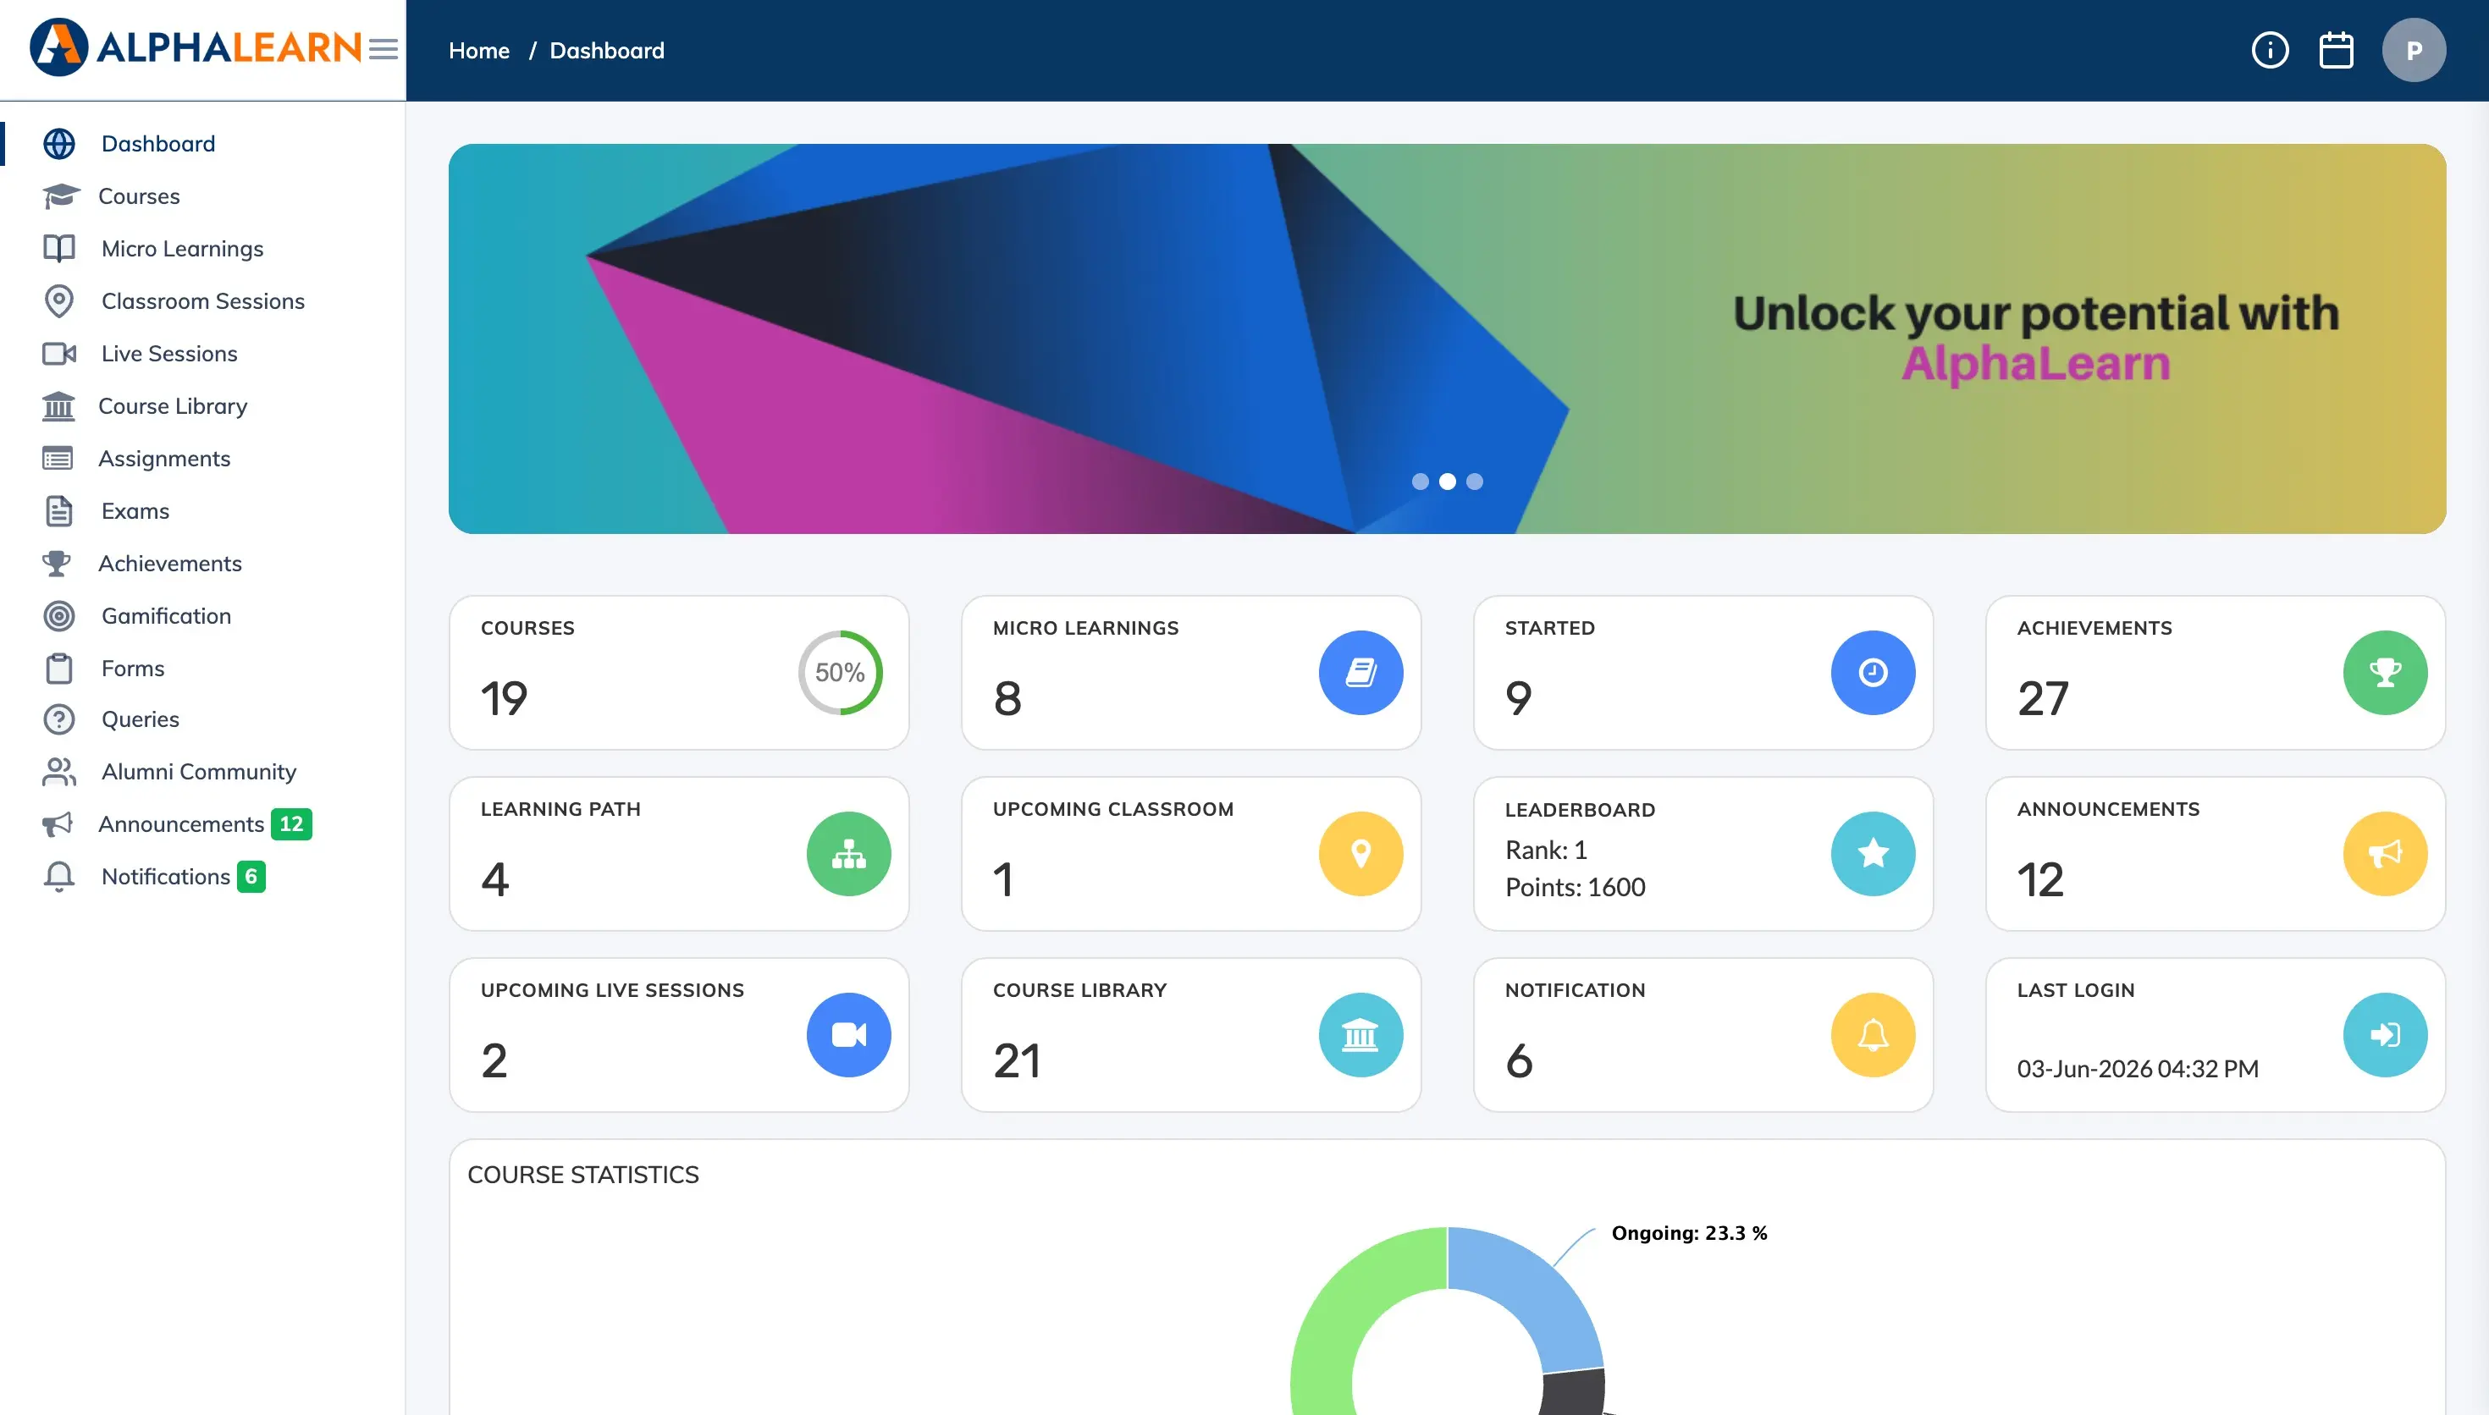Click the Announcements card megaphone icon
This screenshot has width=2489, height=1415.
2385,854
